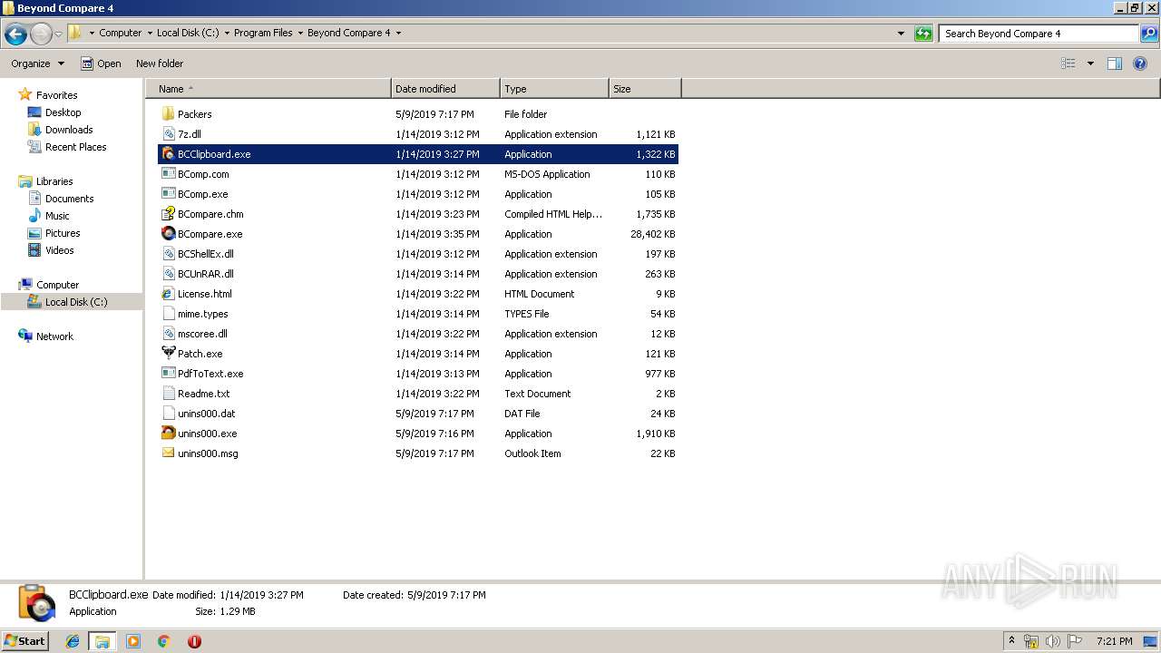Open Windows Media Player taskbar icon
This screenshot has width=1161, height=653.
click(x=133, y=641)
